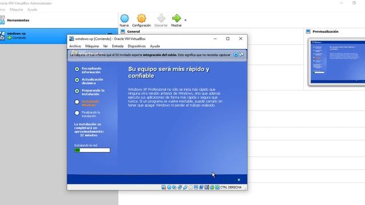Click the VM preview thumbnail
The image size is (365, 205).
(336, 62)
